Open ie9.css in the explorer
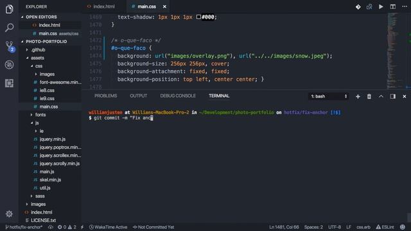 (x=47, y=98)
